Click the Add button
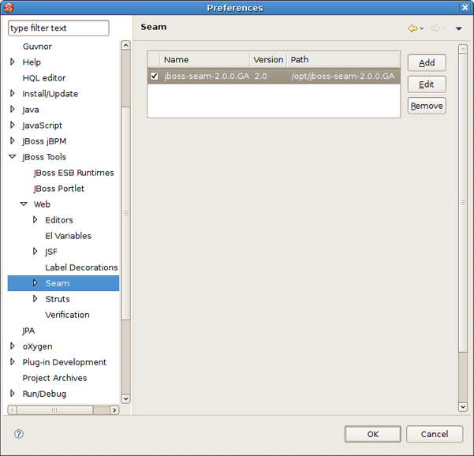 (427, 63)
